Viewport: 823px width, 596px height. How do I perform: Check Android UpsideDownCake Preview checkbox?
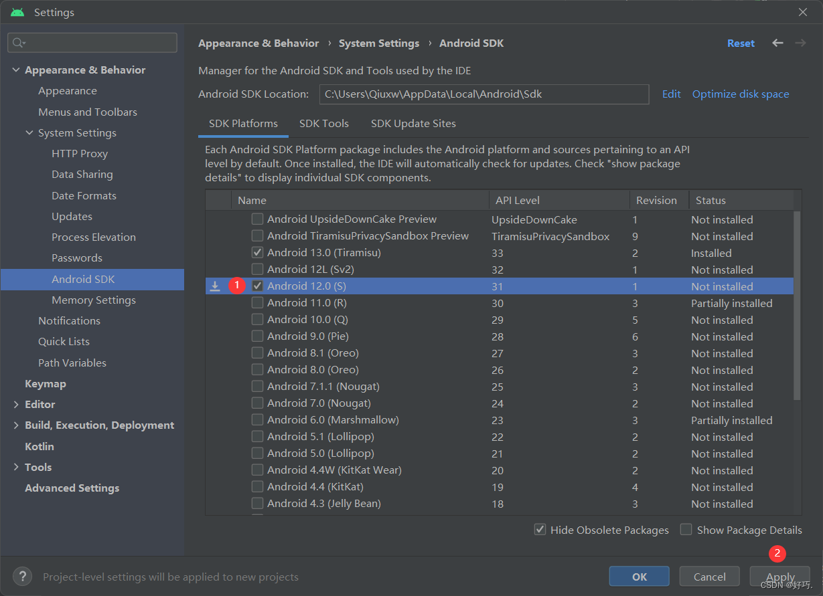[x=257, y=219]
